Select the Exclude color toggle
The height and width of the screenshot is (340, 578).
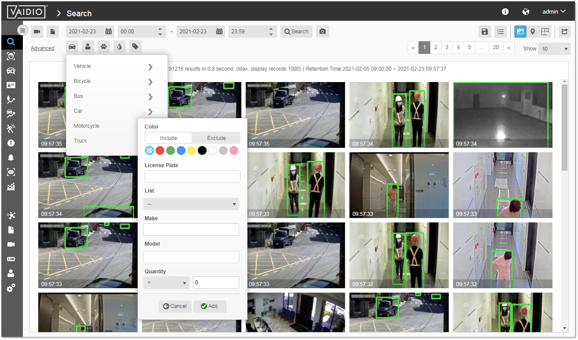pyautogui.click(x=216, y=138)
